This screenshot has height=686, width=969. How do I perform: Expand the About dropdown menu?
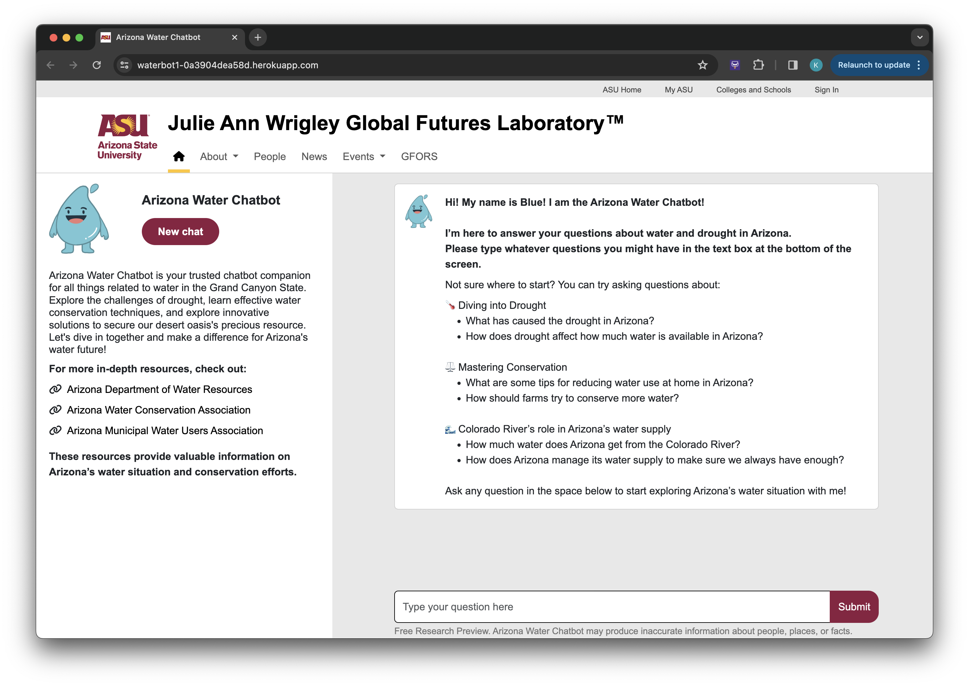point(219,157)
